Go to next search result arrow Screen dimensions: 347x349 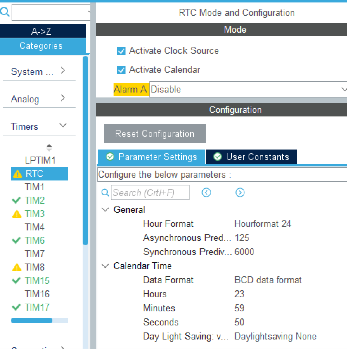click(240, 192)
